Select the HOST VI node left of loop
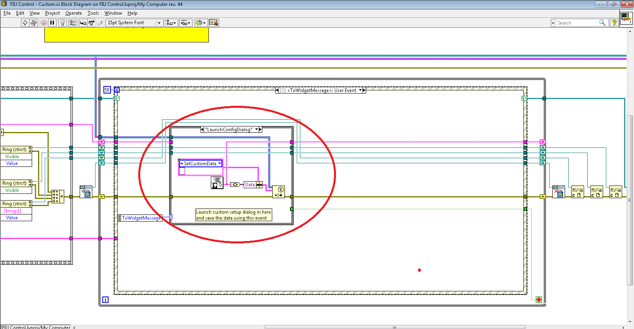The image size is (634, 329). click(x=86, y=192)
